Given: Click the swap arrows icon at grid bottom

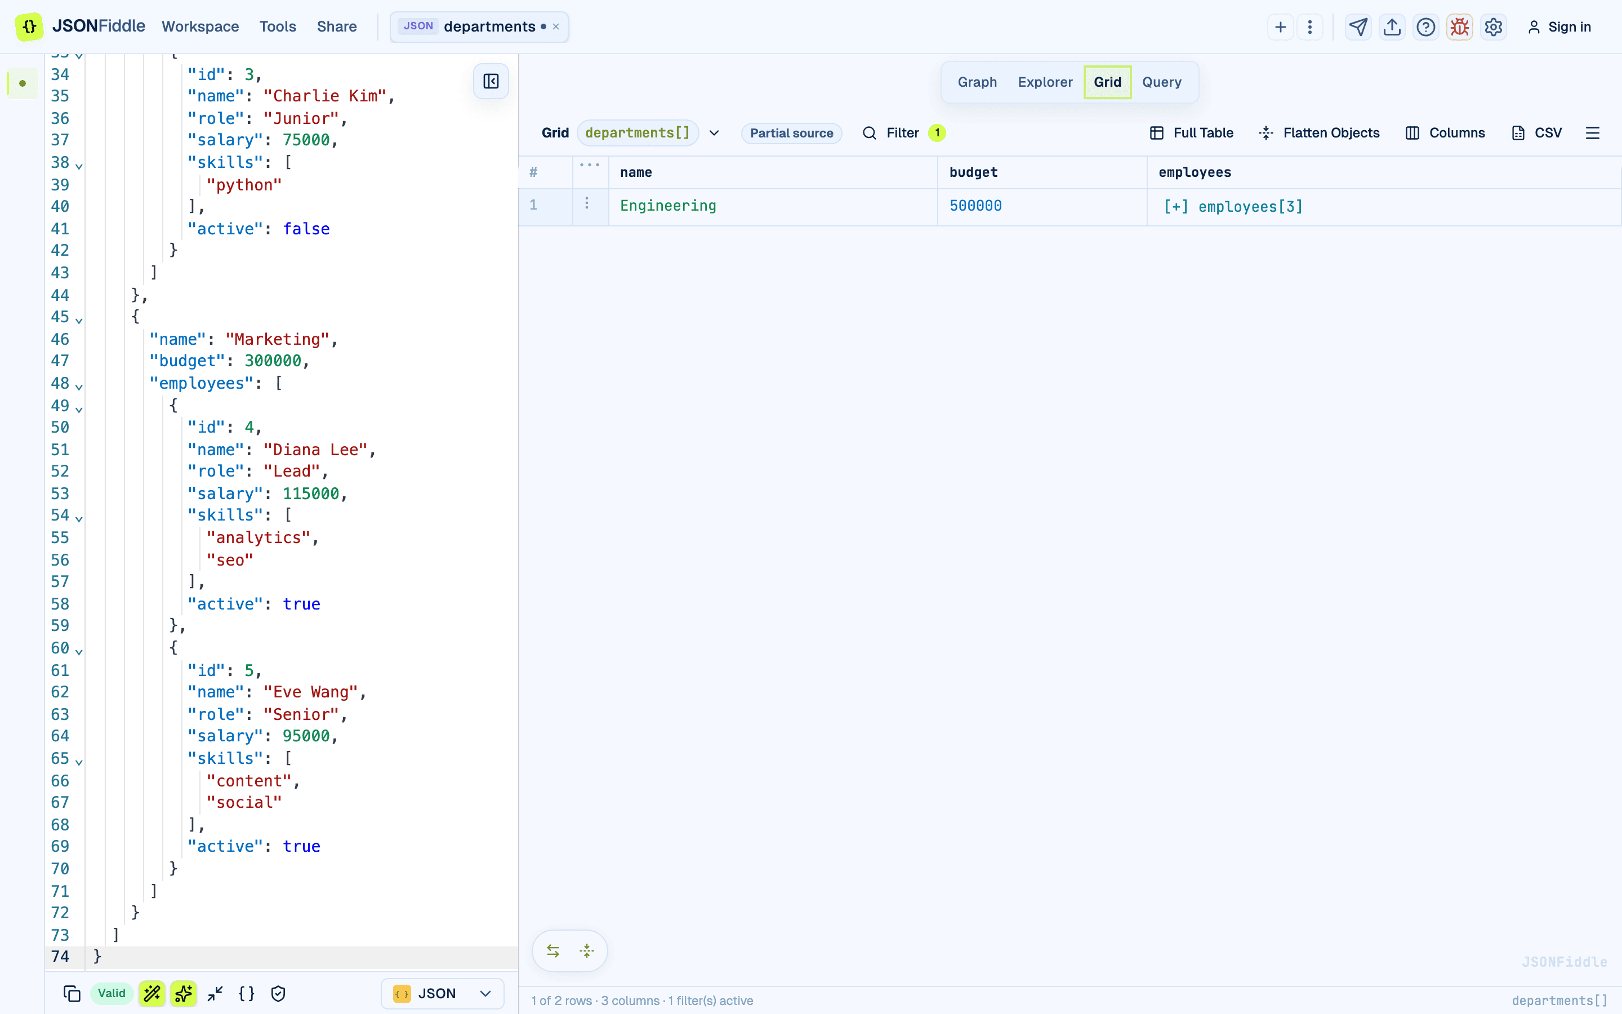Looking at the screenshot, I should point(553,951).
